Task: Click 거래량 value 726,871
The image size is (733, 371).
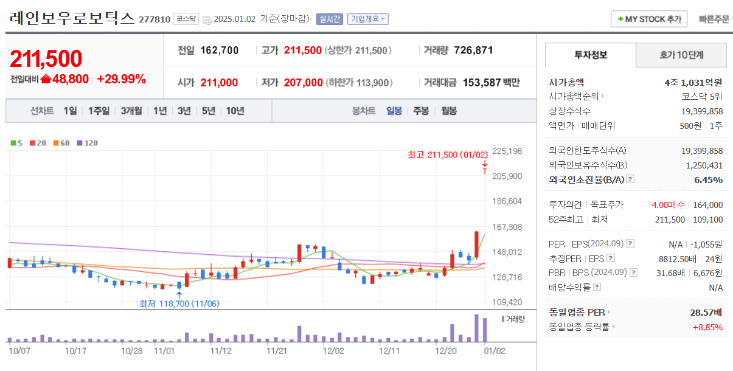Action: (x=473, y=50)
